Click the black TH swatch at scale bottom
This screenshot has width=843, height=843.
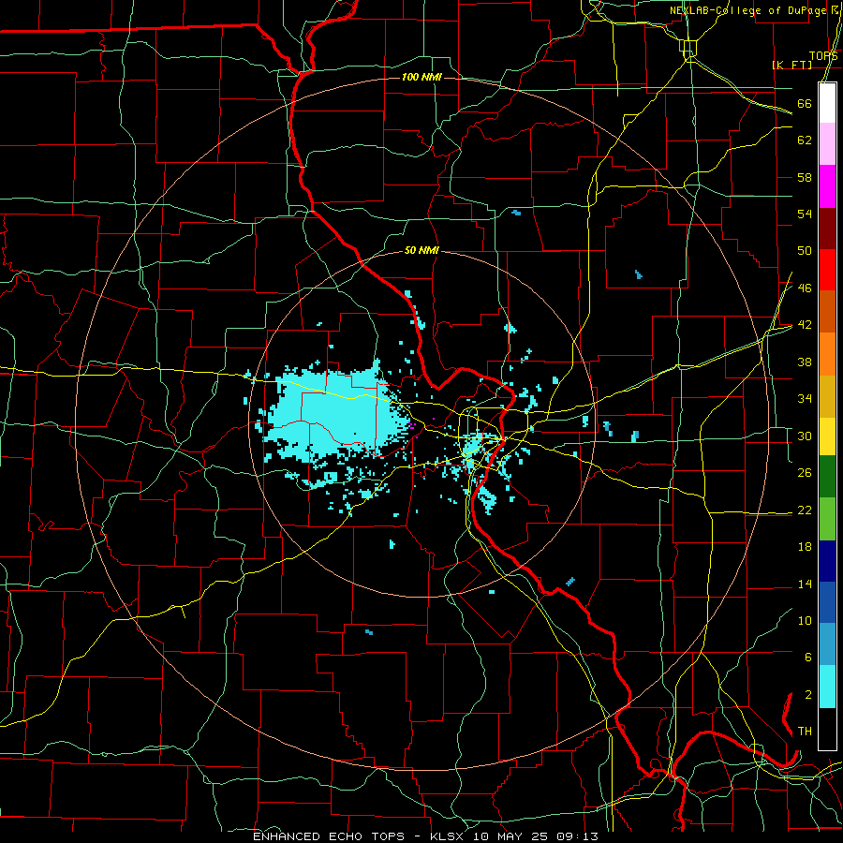(827, 728)
